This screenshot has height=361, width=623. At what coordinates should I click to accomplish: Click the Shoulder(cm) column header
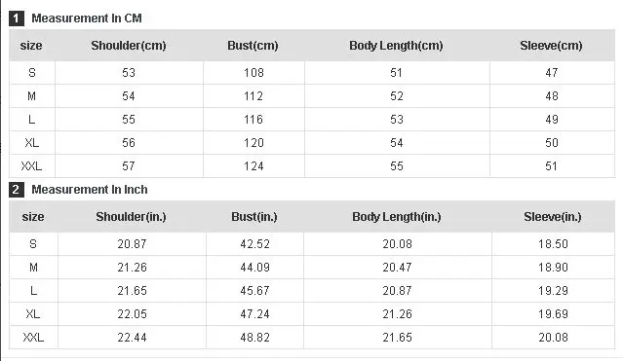(x=129, y=46)
